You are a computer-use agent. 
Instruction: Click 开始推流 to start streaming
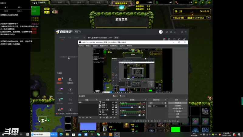(x=178, y=103)
